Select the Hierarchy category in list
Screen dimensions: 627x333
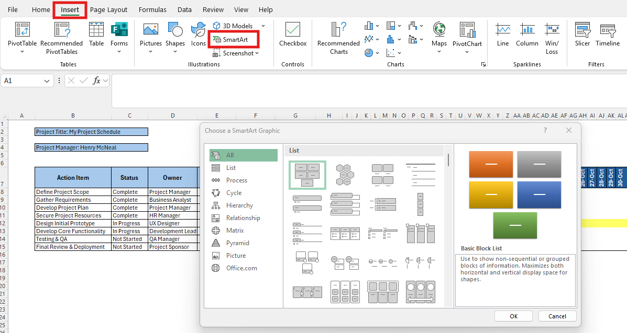[239, 205]
